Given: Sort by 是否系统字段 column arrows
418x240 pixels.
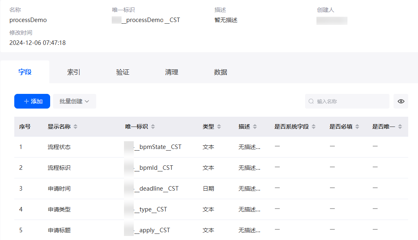Looking at the screenshot, I should [314, 127].
